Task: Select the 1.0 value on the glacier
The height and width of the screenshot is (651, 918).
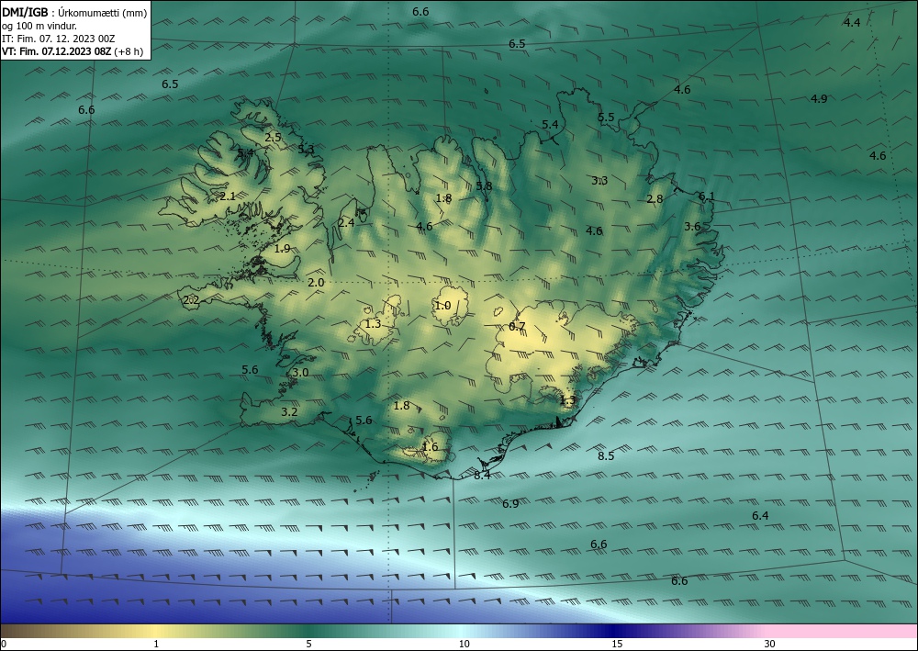Action: tap(443, 306)
